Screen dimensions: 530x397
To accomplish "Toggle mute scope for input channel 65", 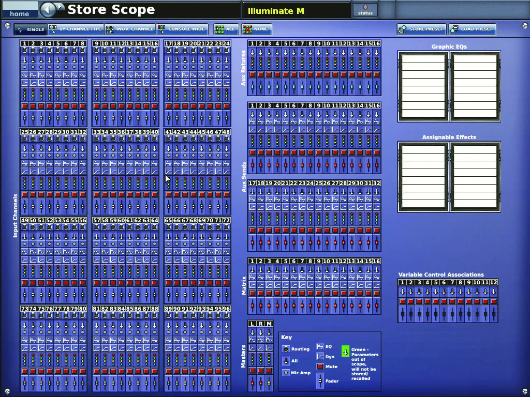I will [169, 283].
